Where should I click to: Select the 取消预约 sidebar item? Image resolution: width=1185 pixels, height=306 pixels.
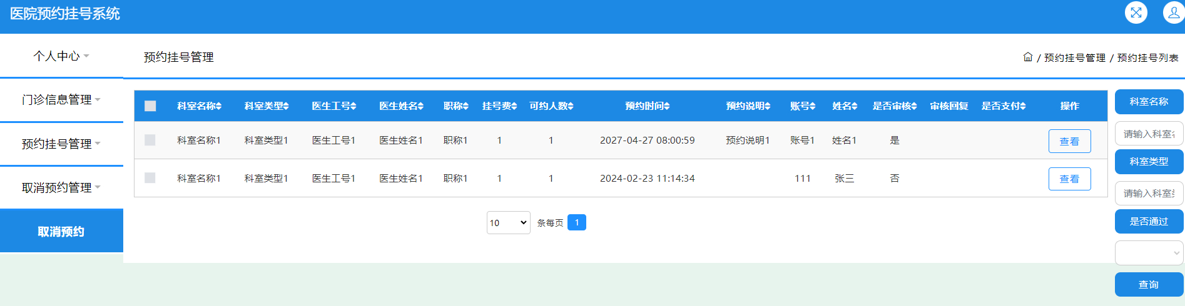click(x=61, y=231)
